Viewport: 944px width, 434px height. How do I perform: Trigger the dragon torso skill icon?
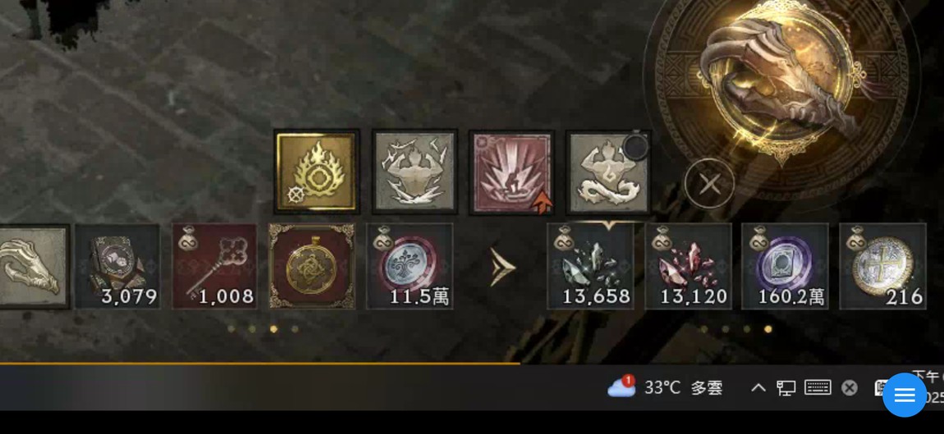tap(608, 172)
